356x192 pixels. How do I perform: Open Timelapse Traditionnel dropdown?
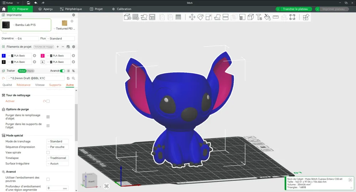click(57, 158)
